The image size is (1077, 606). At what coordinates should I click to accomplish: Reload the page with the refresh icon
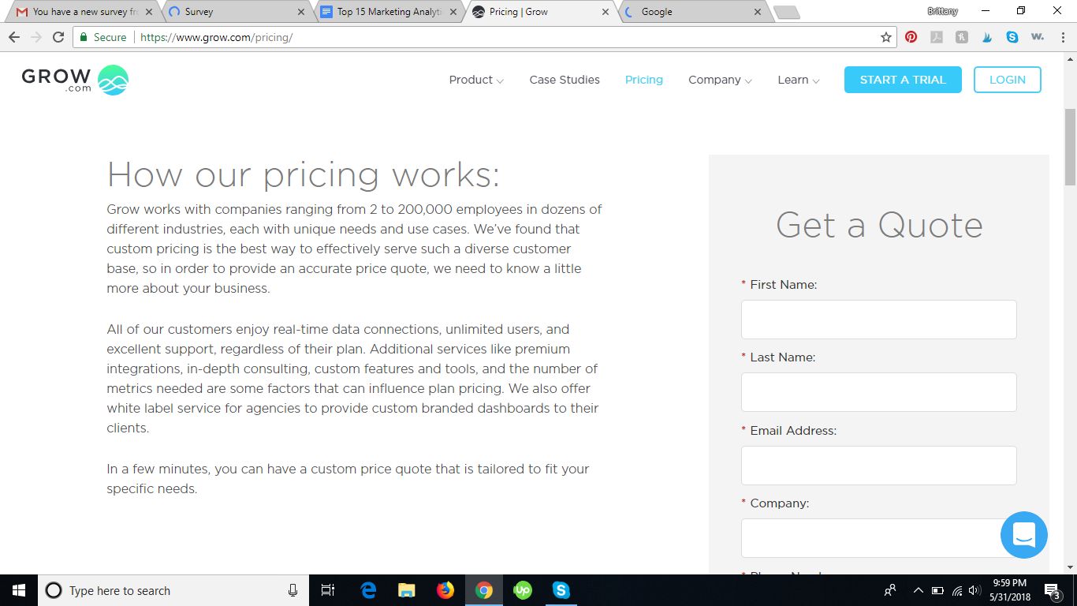tap(58, 37)
